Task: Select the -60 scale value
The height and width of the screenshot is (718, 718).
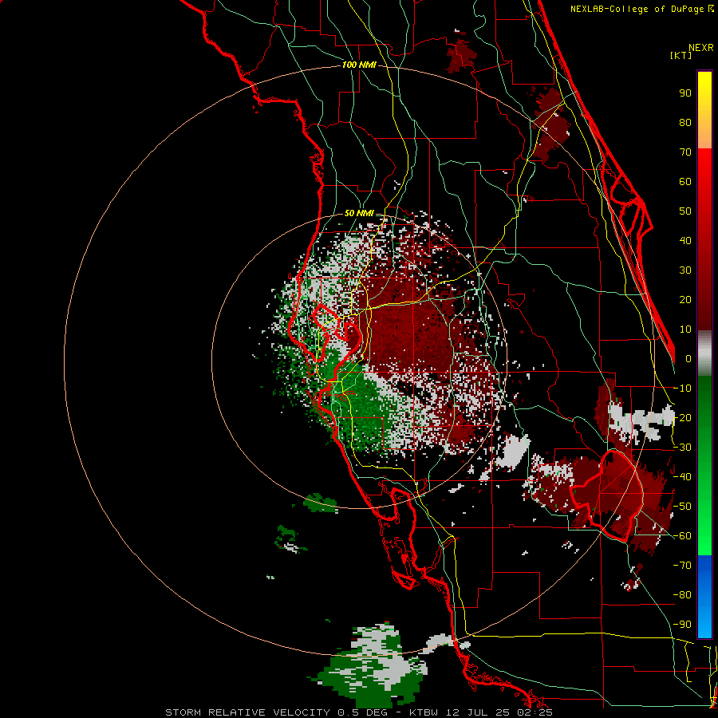Action: 683,536
